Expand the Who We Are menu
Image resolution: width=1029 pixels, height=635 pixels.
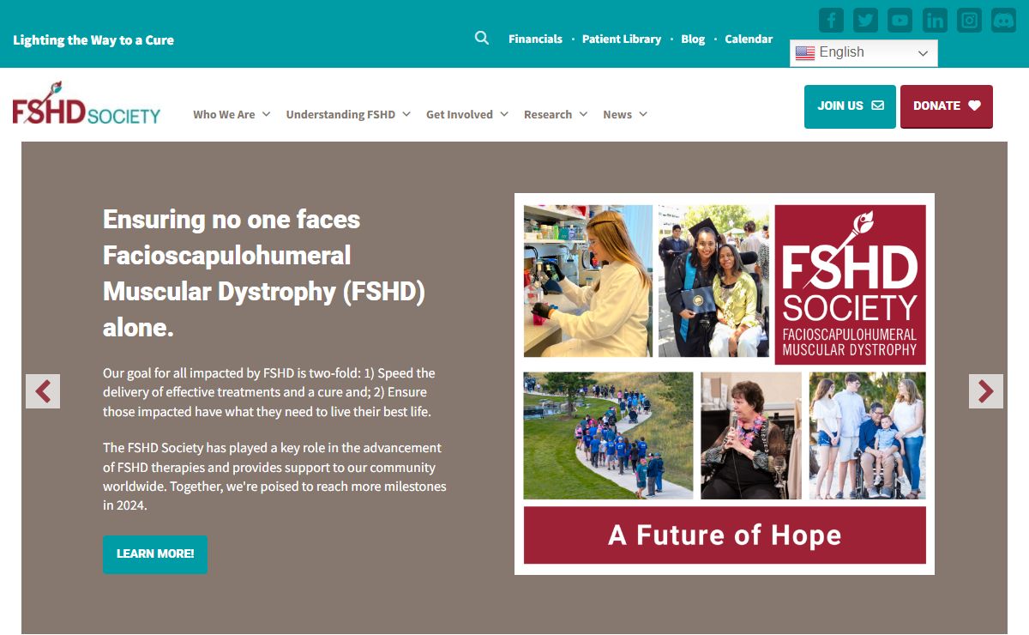[x=232, y=114]
